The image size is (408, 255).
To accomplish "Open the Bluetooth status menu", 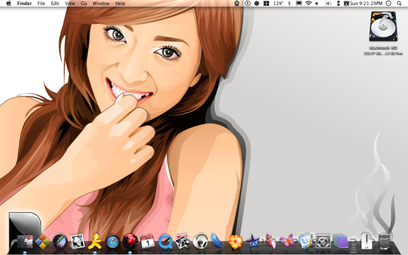I will 289,4.
